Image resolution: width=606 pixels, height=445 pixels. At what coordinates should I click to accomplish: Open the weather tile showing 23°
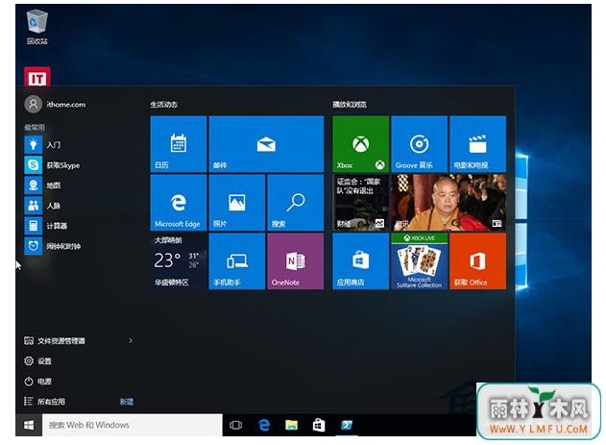pyautogui.click(x=179, y=261)
